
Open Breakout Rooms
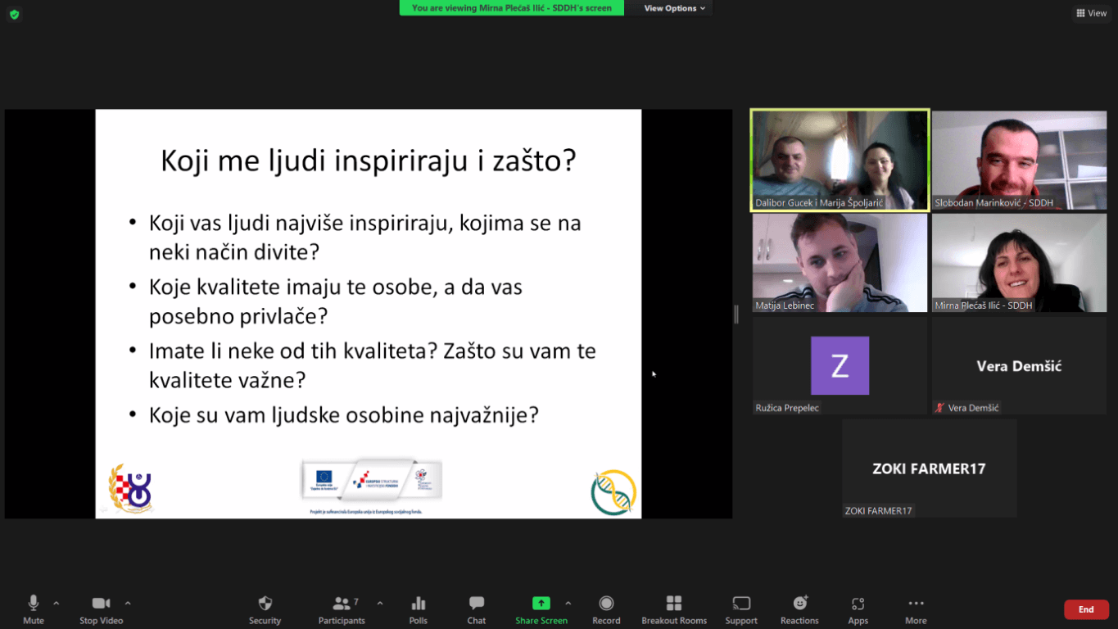[x=674, y=604]
